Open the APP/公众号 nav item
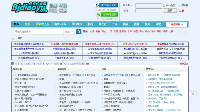200x112 pixels. click(x=42, y=24)
